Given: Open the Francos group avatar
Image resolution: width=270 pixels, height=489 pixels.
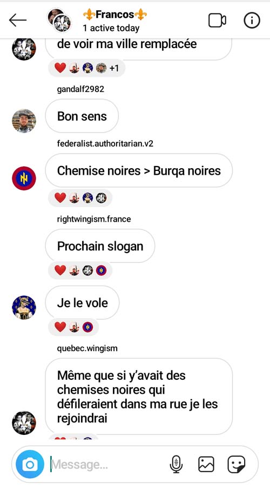Looking at the screenshot, I should pos(59,20).
